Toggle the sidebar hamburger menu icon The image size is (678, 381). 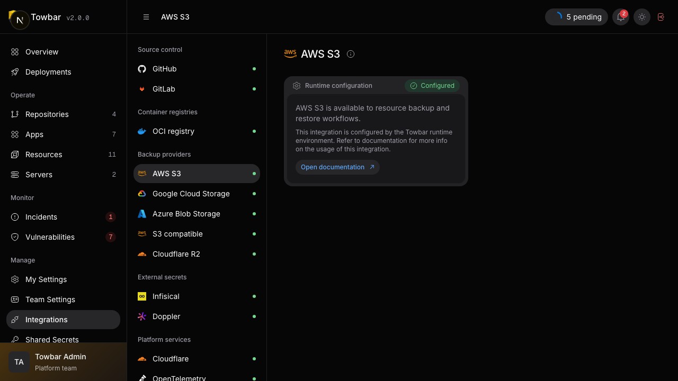point(146,17)
